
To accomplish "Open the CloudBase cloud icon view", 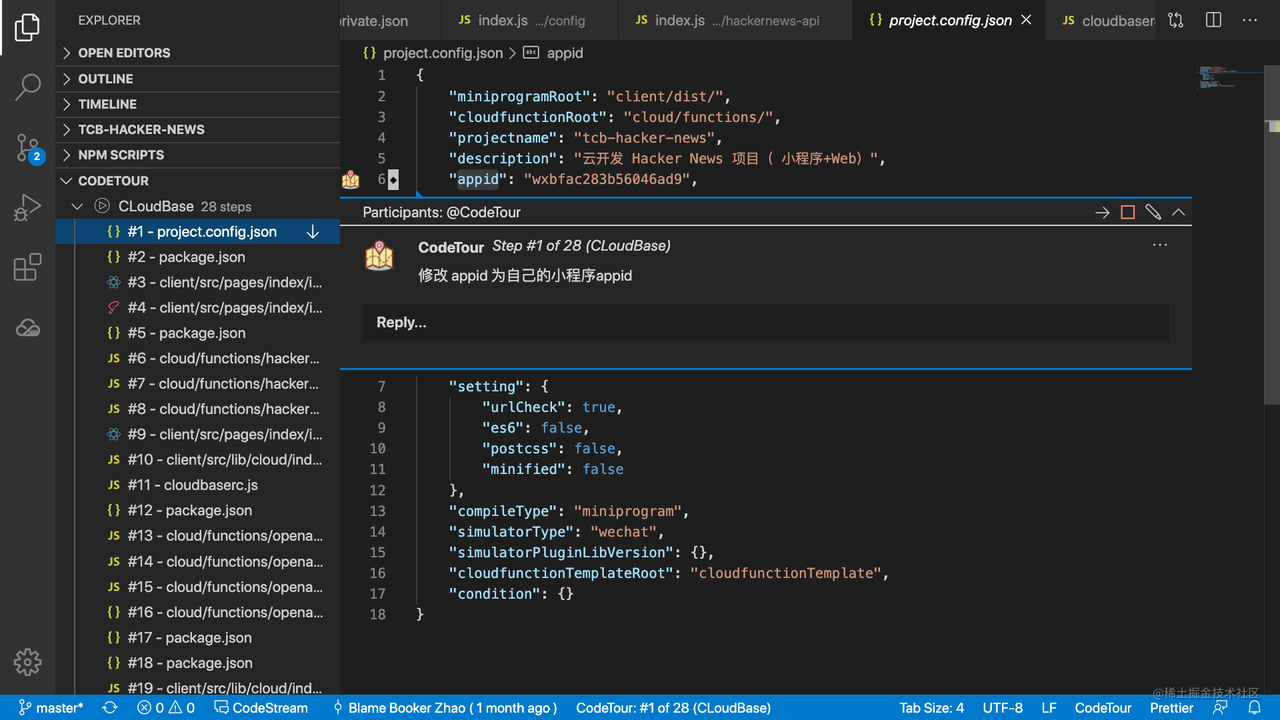I will click(27, 328).
